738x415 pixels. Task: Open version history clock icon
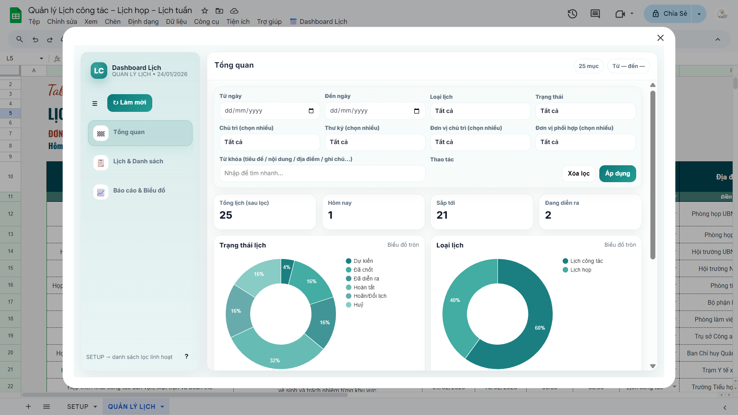pyautogui.click(x=572, y=14)
